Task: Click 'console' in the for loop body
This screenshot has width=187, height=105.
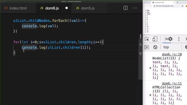Action: pos(29,48)
